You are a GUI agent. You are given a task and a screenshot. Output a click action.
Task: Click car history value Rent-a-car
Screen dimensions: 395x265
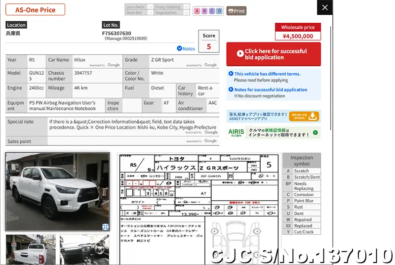pyautogui.click(x=205, y=91)
